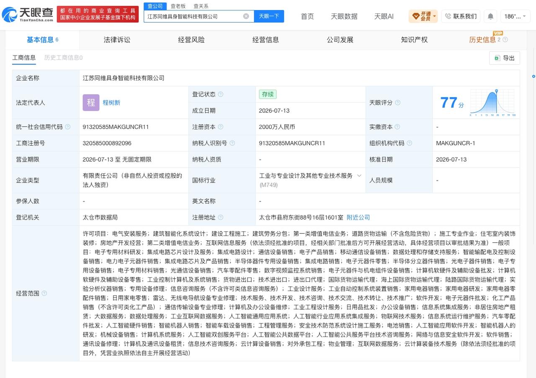Click 2000万人民币 registered capital value

[x=277, y=127]
